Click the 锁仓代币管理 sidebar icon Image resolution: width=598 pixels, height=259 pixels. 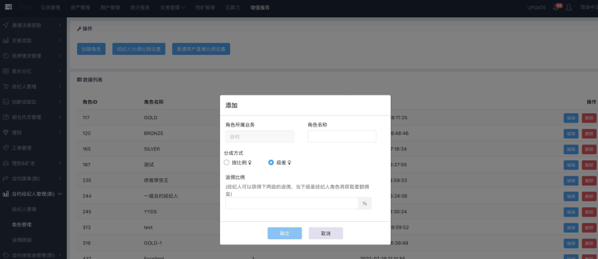[6, 117]
